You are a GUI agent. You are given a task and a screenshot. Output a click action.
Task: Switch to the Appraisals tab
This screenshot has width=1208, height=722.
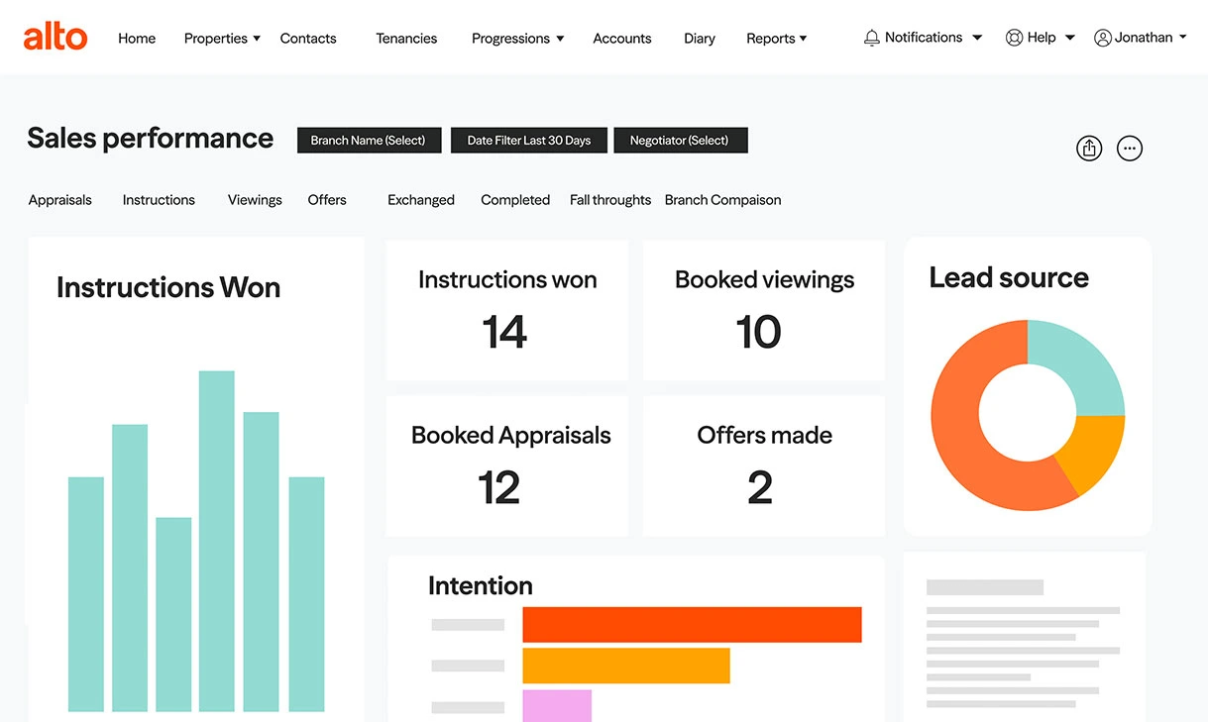point(60,200)
